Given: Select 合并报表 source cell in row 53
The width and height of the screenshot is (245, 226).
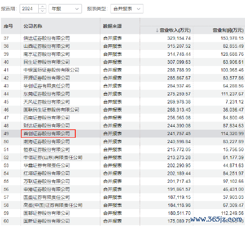Looking at the screenshot, I should click(112, 165).
